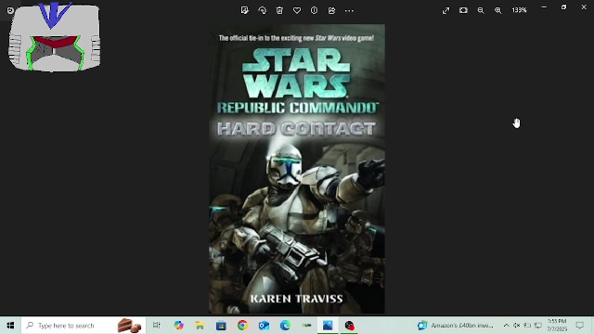Open the Amazon's £40bn news widget

(x=455, y=326)
